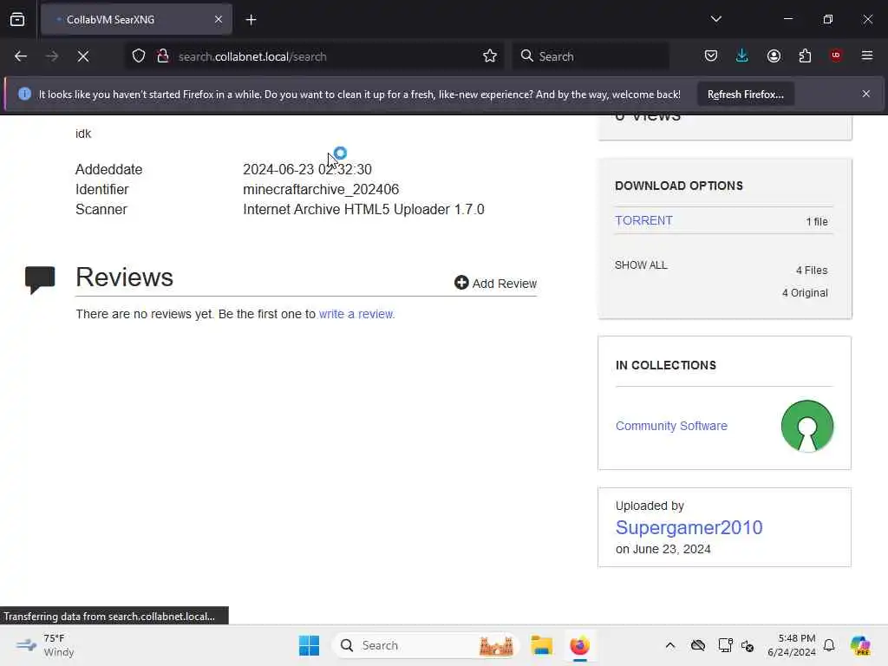Select the Addeddate value 2024-06-23 02:32:30
The image size is (888, 666).
click(307, 169)
